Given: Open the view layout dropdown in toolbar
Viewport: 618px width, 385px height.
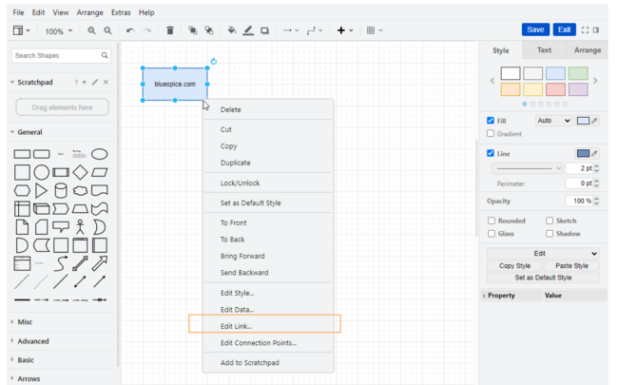Looking at the screenshot, I should tap(21, 30).
